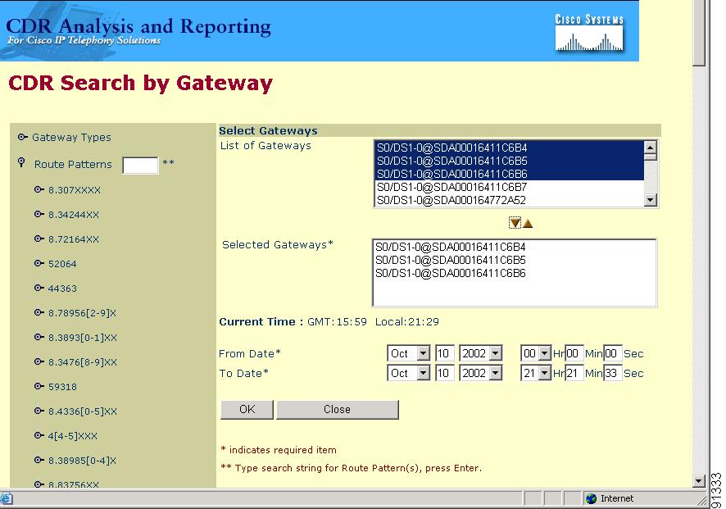Select route pattern 8.34244XX
This screenshot has height=509, width=726.
tap(74, 215)
